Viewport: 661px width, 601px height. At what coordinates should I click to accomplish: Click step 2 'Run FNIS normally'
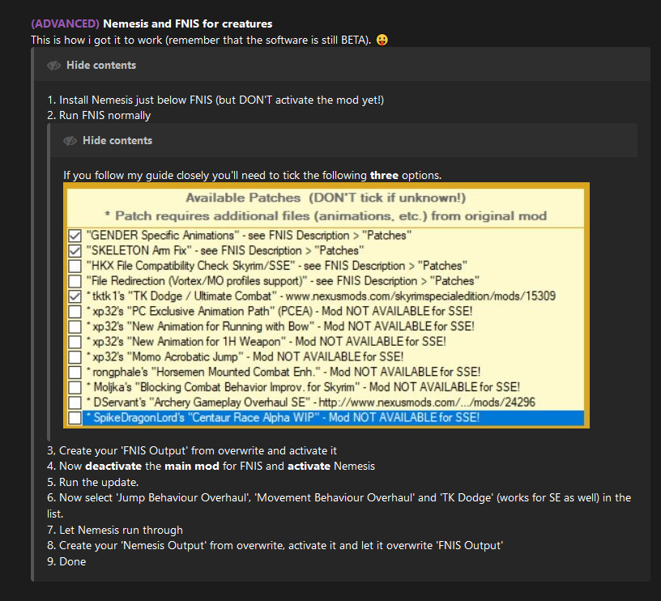point(99,116)
